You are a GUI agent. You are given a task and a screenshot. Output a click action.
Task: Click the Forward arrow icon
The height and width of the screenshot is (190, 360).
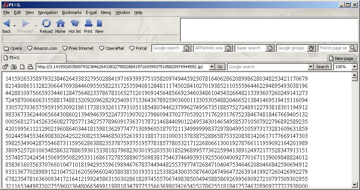point(25,23)
